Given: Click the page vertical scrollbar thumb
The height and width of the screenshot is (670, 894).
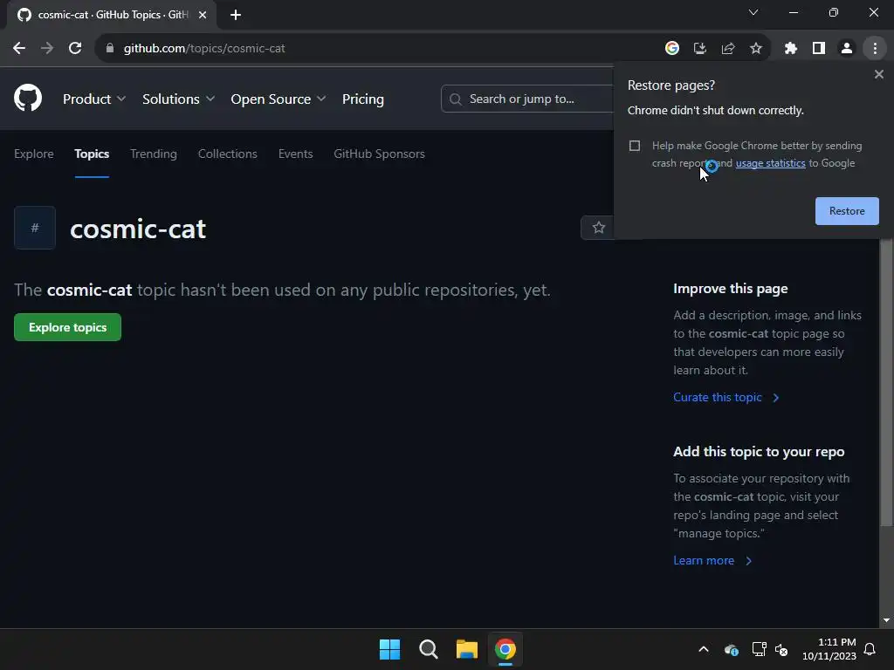Looking at the screenshot, I should click(x=886, y=382).
